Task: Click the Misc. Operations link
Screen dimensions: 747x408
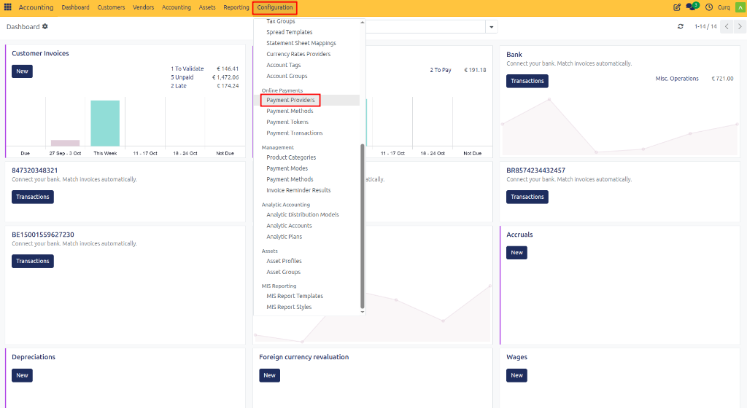Action: pos(677,79)
